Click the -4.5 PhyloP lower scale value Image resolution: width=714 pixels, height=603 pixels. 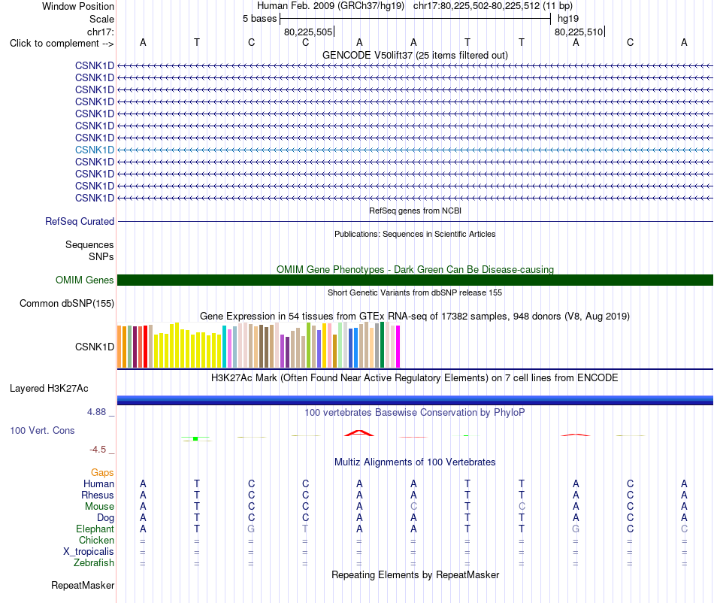(x=98, y=450)
